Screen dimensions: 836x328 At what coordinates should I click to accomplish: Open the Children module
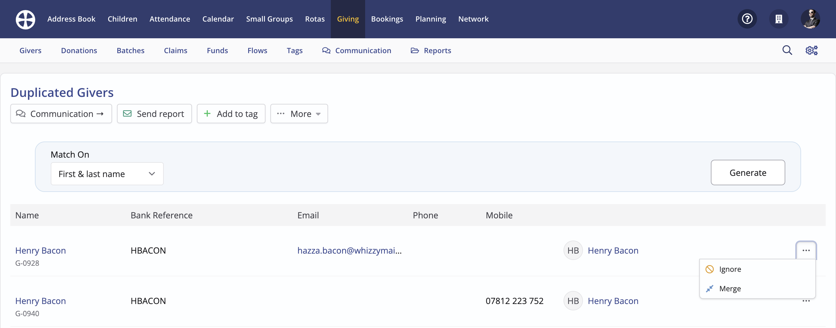click(x=122, y=19)
